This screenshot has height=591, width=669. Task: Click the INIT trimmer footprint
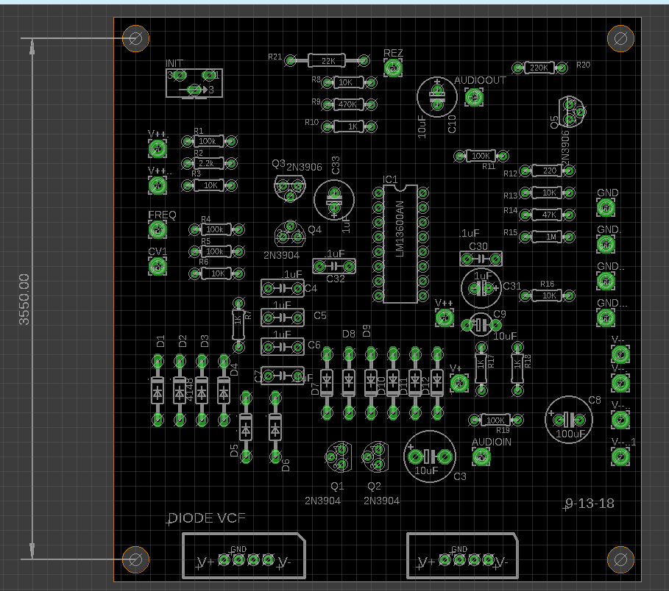tap(194, 82)
